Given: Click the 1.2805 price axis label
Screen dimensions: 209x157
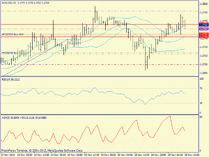Looking at the screenshot, I should pyautogui.click(x=204, y=4).
